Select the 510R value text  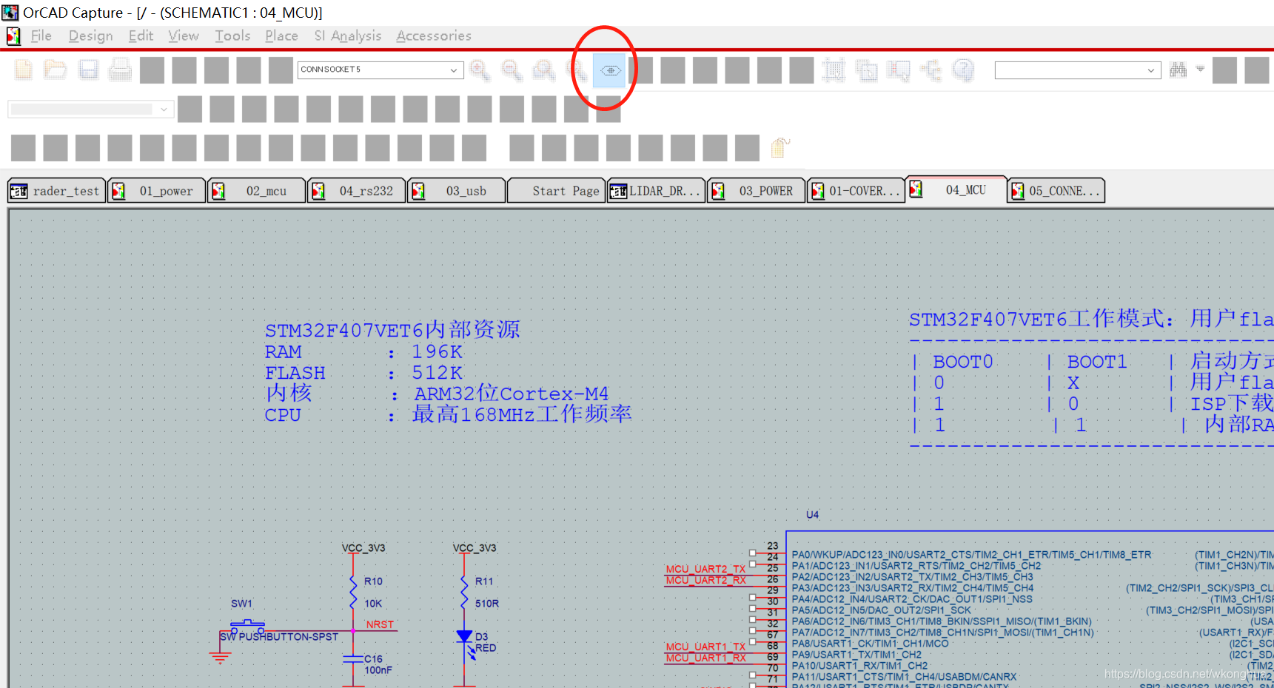click(487, 604)
